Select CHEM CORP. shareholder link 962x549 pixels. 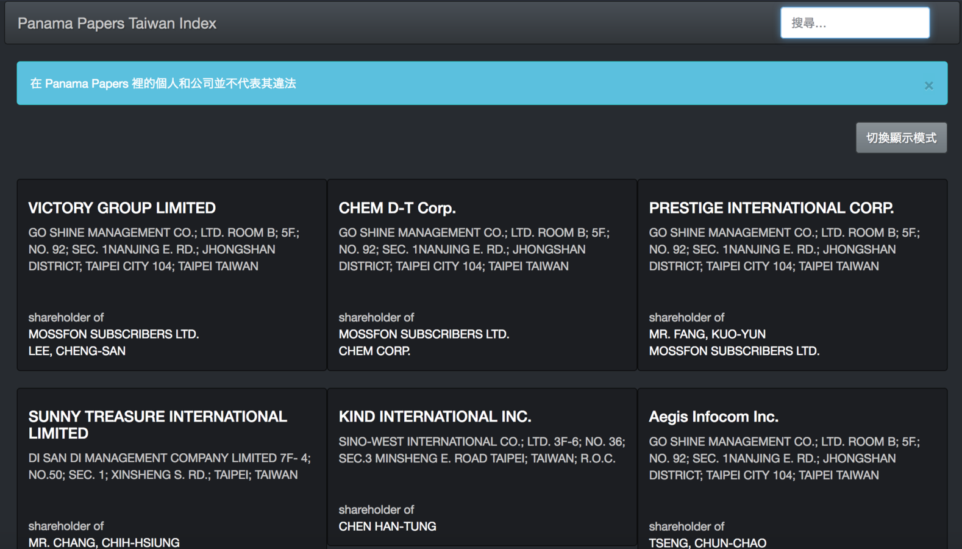[x=374, y=351]
